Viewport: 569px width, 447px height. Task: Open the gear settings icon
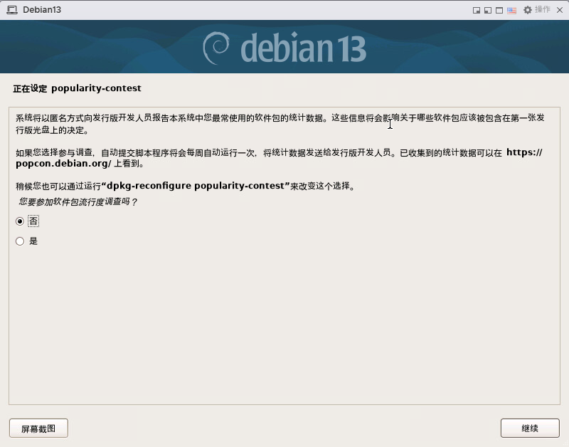[528, 10]
